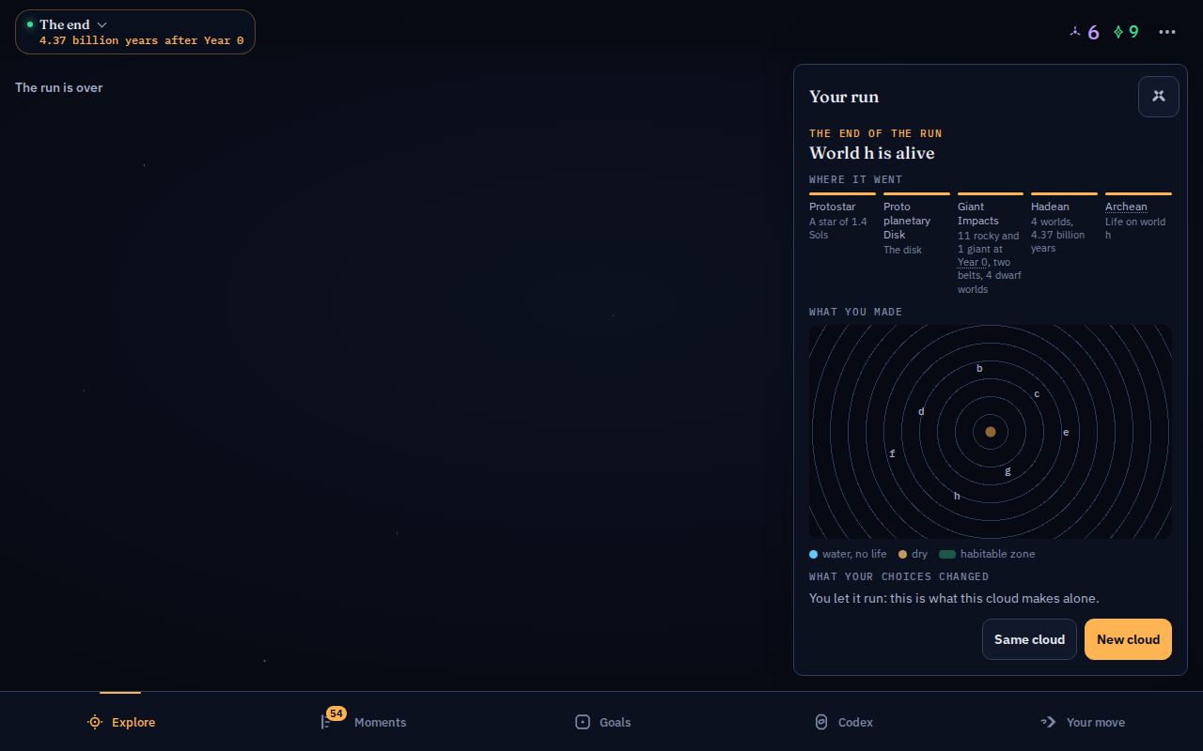This screenshot has height=751, width=1203.
Task: Start over with the New cloud button
Action: 1128,639
